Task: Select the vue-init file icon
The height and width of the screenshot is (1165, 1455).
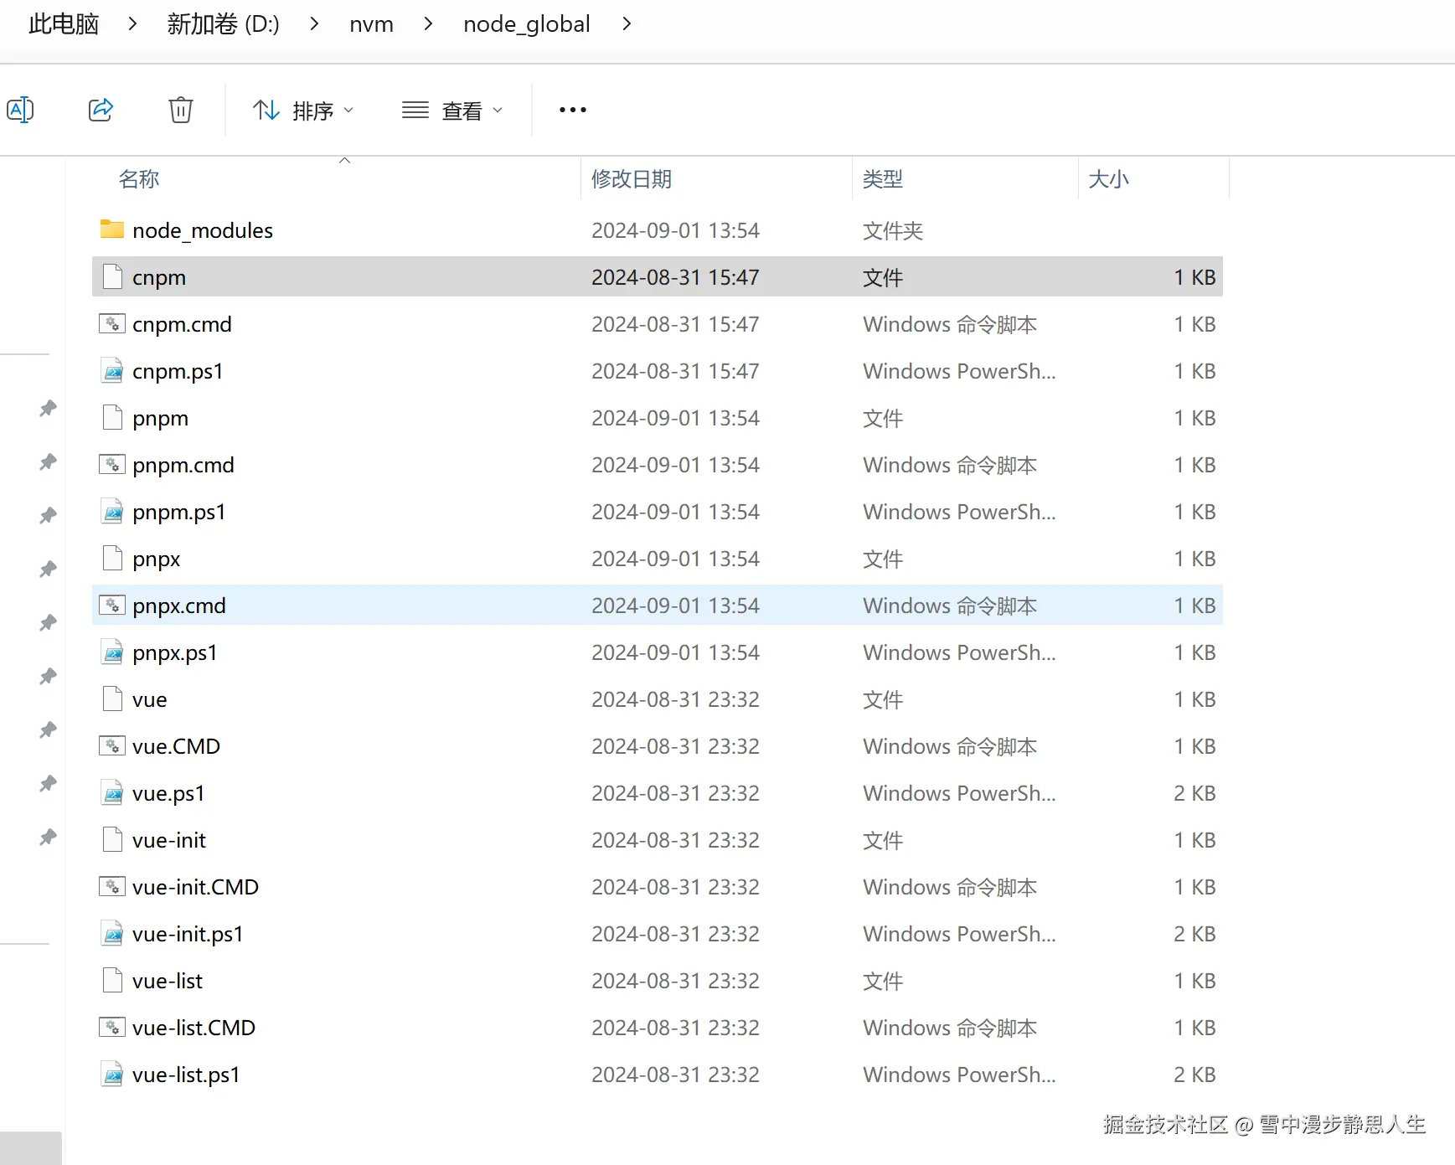Action: (x=112, y=839)
